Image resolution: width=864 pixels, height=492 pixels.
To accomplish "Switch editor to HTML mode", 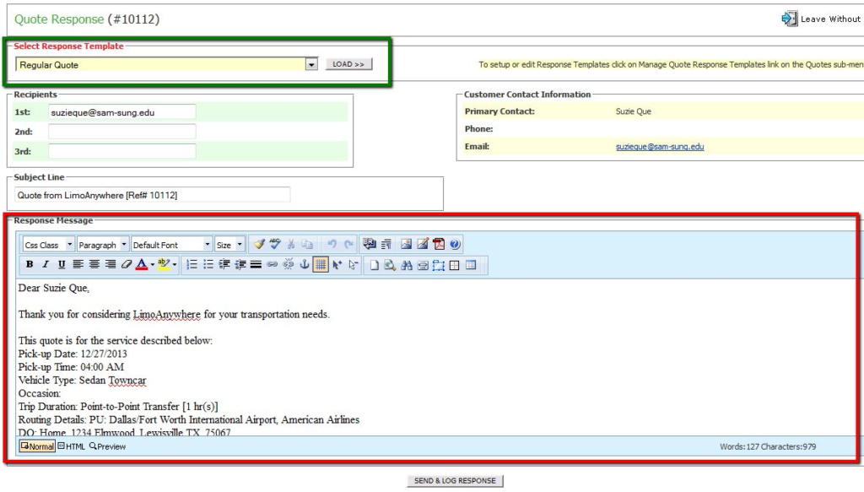I will [x=71, y=446].
